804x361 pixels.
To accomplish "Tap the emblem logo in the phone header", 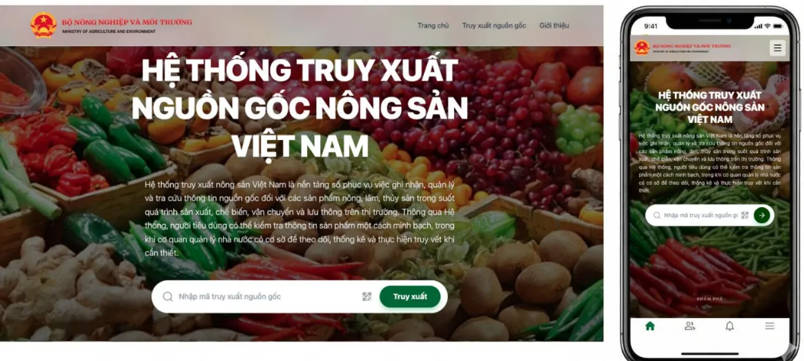I will coord(641,48).
